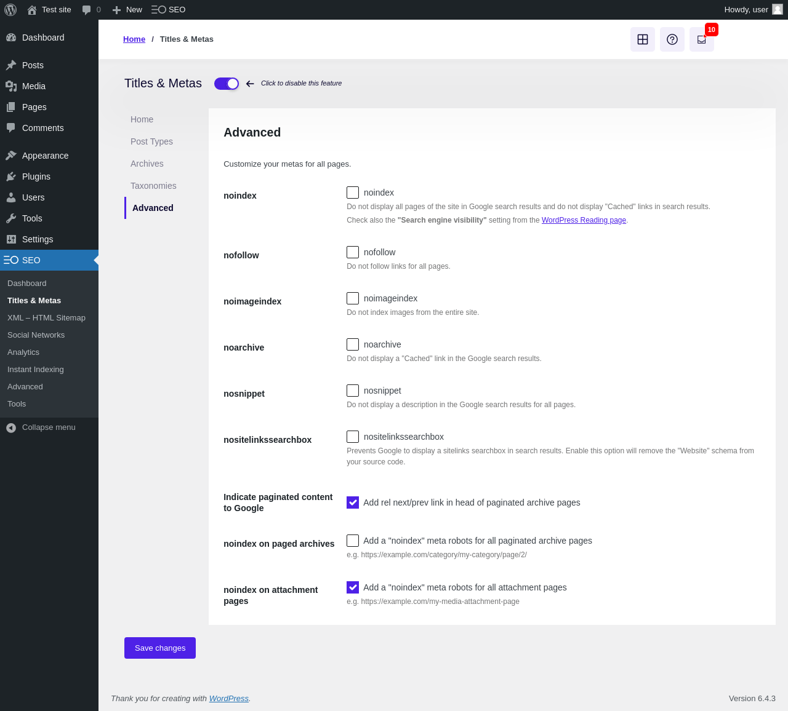Click the SEO icon in sidebar
Image resolution: width=788 pixels, height=711 pixels.
(11, 260)
